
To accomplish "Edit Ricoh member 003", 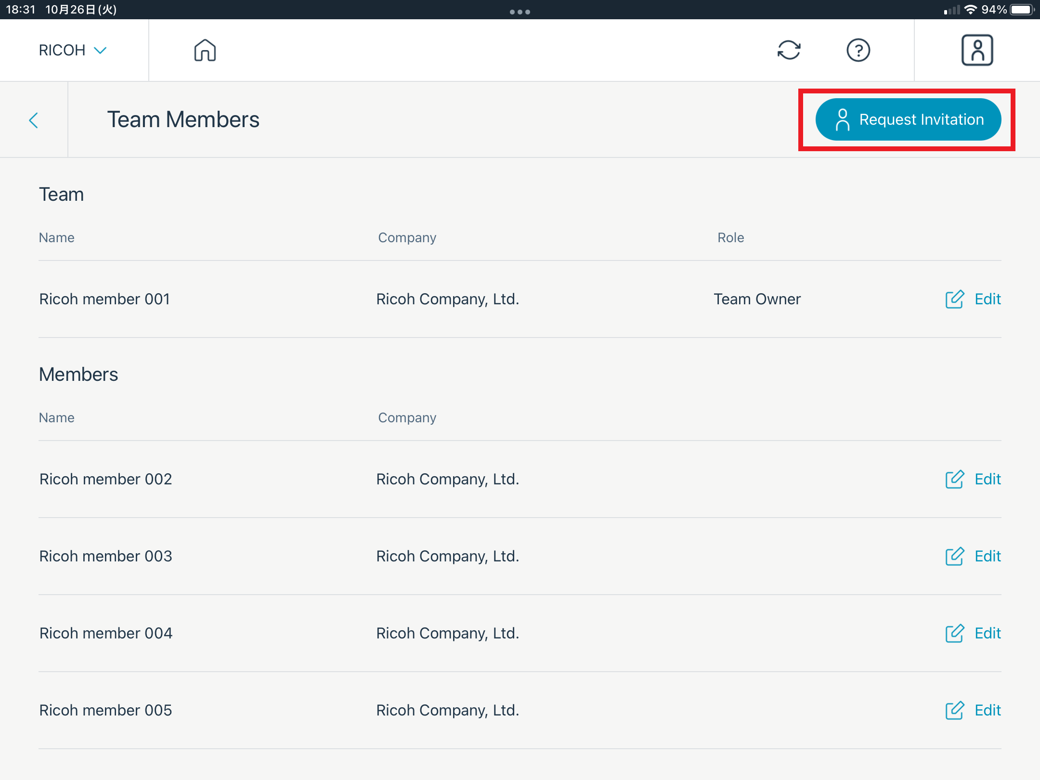I will (x=973, y=556).
